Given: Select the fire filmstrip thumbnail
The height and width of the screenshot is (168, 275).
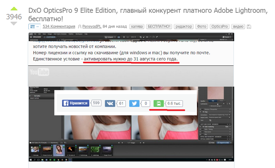Looking at the screenshot, I should click(x=71, y=150).
